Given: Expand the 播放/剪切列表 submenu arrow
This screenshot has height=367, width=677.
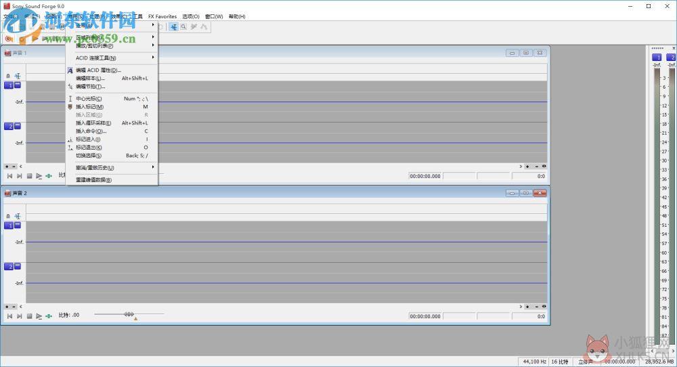Looking at the screenshot, I should click(x=153, y=45).
